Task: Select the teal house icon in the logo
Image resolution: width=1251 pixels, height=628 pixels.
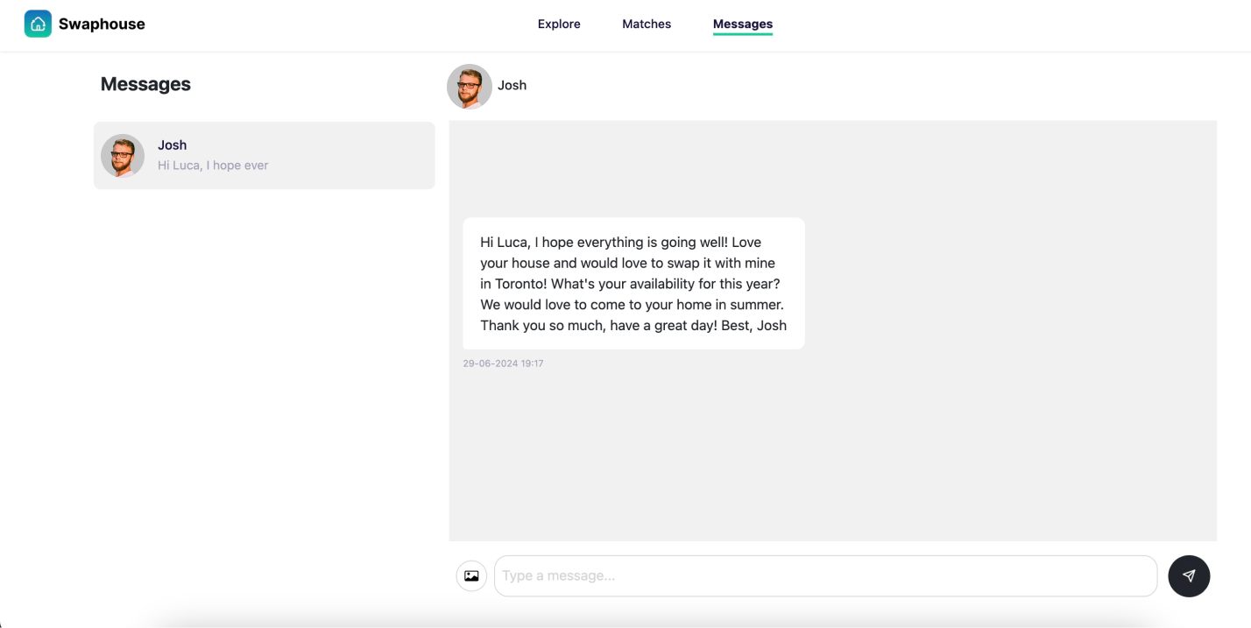Action: pyautogui.click(x=37, y=24)
